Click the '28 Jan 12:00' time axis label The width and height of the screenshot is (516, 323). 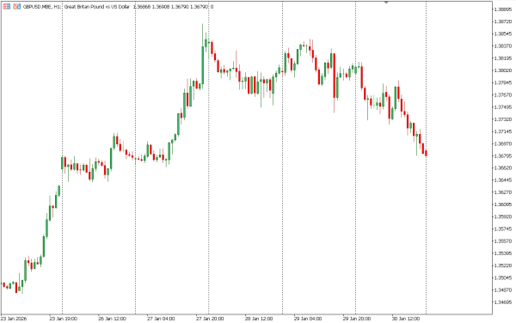[259, 319]
